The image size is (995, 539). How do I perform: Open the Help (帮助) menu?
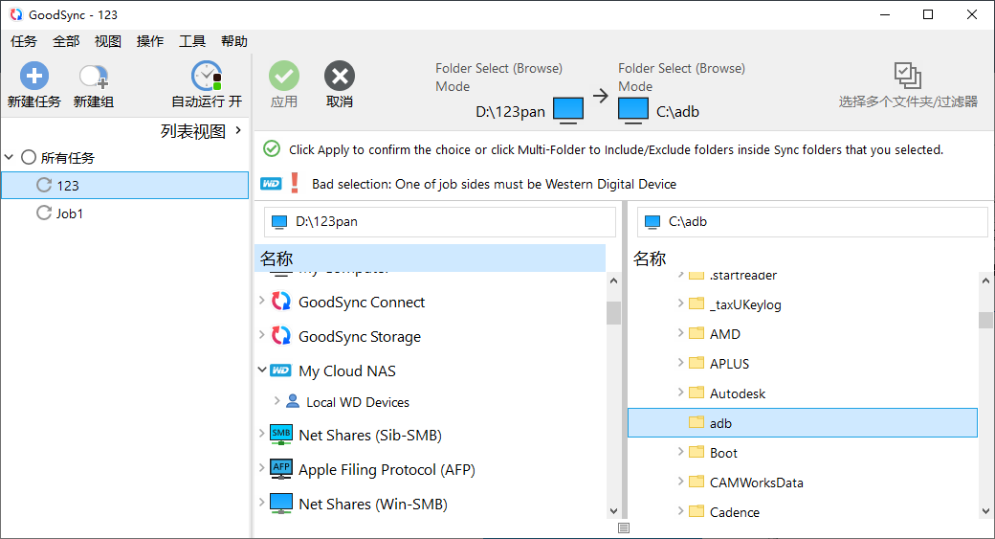233,41
